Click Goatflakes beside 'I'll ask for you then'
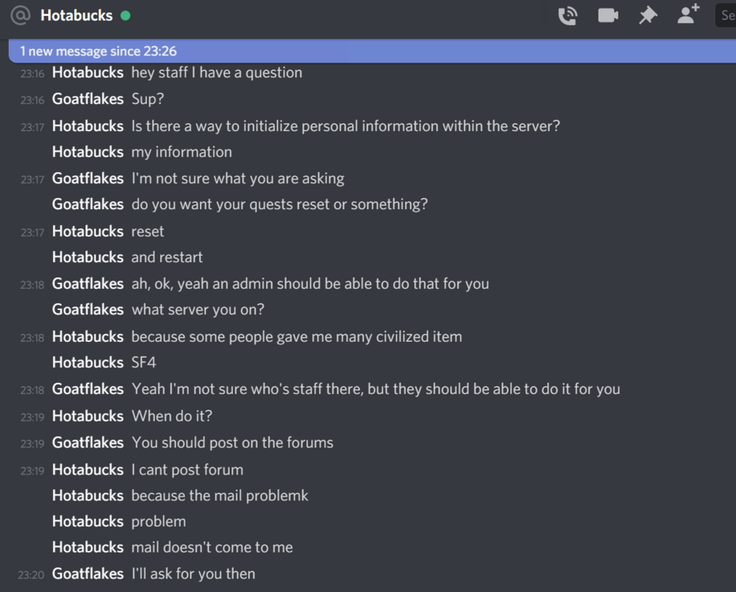The height and width of the screenshot is (592, 736). tap(88, 575)
